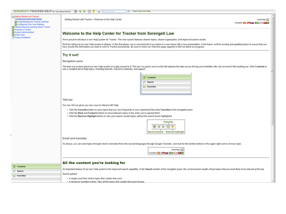Open Law Firm Help link
The width and height of the screenshot is (286, 214).
pos(142,11)
